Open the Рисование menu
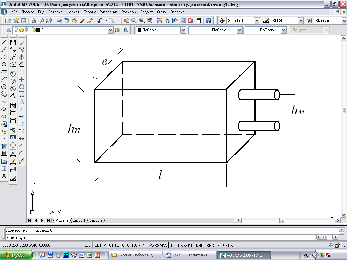 109,12
